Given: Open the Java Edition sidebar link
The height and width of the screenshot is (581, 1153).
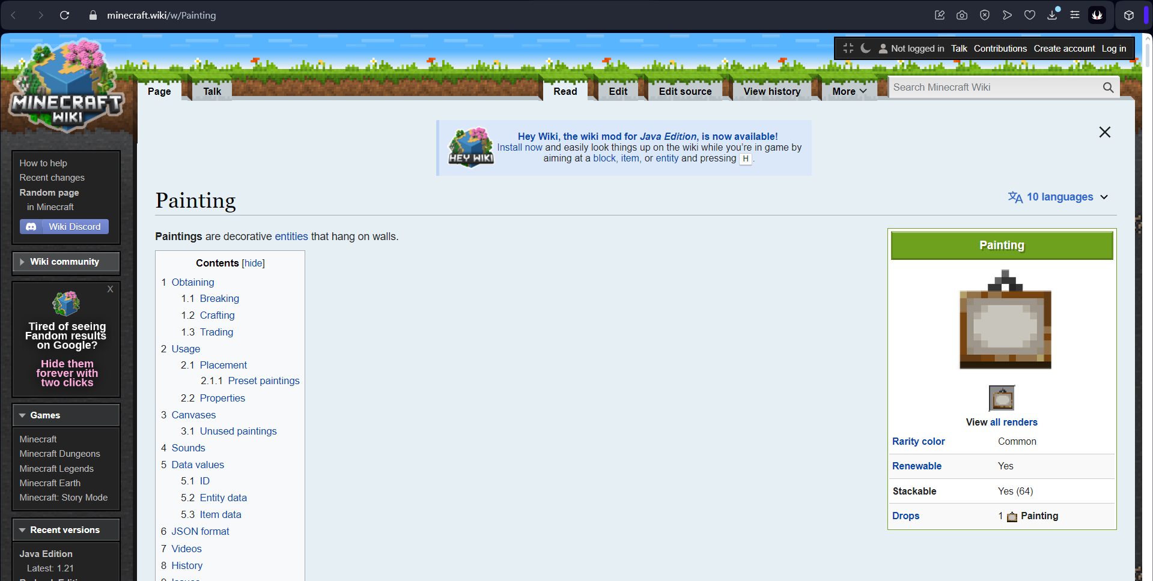Looking at the screenshot, I should (46, 554).
